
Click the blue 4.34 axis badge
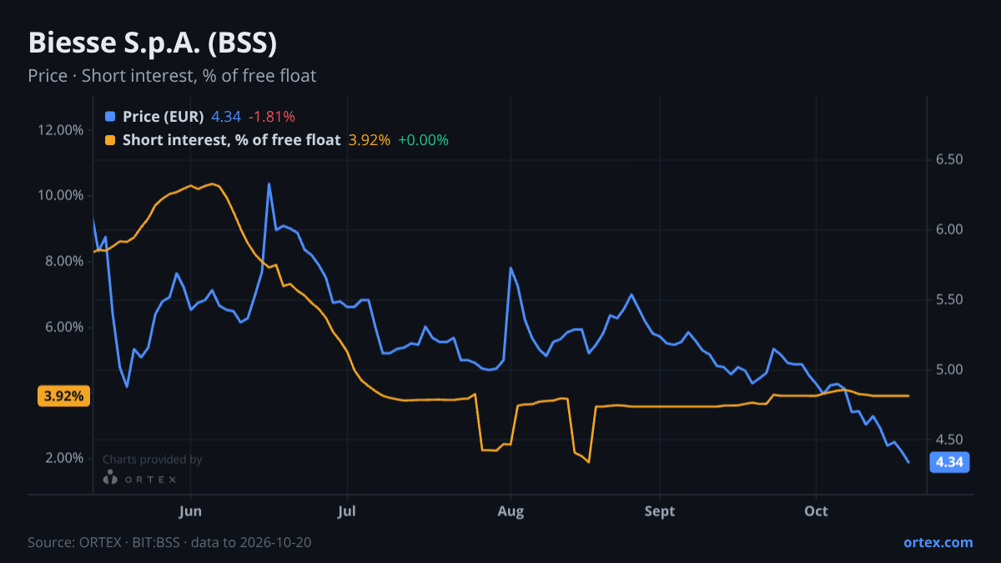point(949,462)
